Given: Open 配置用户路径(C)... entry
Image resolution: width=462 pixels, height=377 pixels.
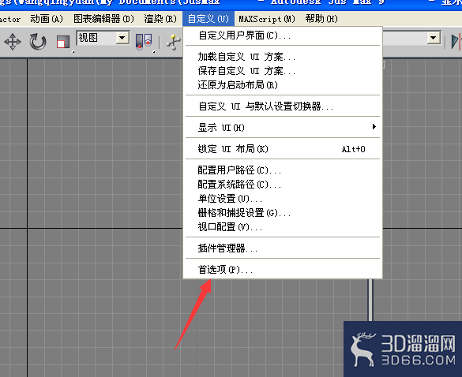Looking at the screenshot, I should (283, 170).
